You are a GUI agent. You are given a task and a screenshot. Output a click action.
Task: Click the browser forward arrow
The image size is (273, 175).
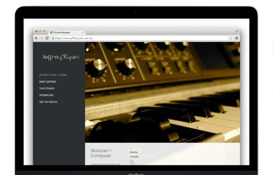click(x=42, y=38)
